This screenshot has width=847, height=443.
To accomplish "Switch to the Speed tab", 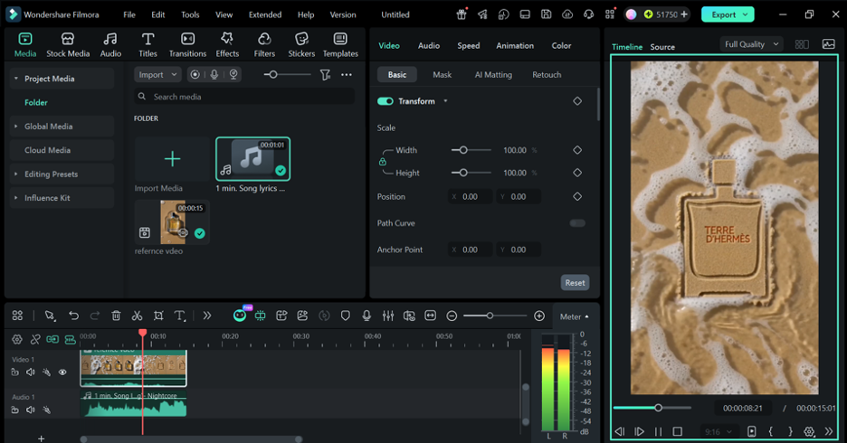I will [469, 46].
